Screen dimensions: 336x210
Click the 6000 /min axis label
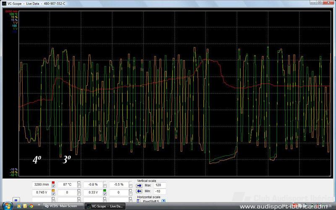(x=12, y=11)
